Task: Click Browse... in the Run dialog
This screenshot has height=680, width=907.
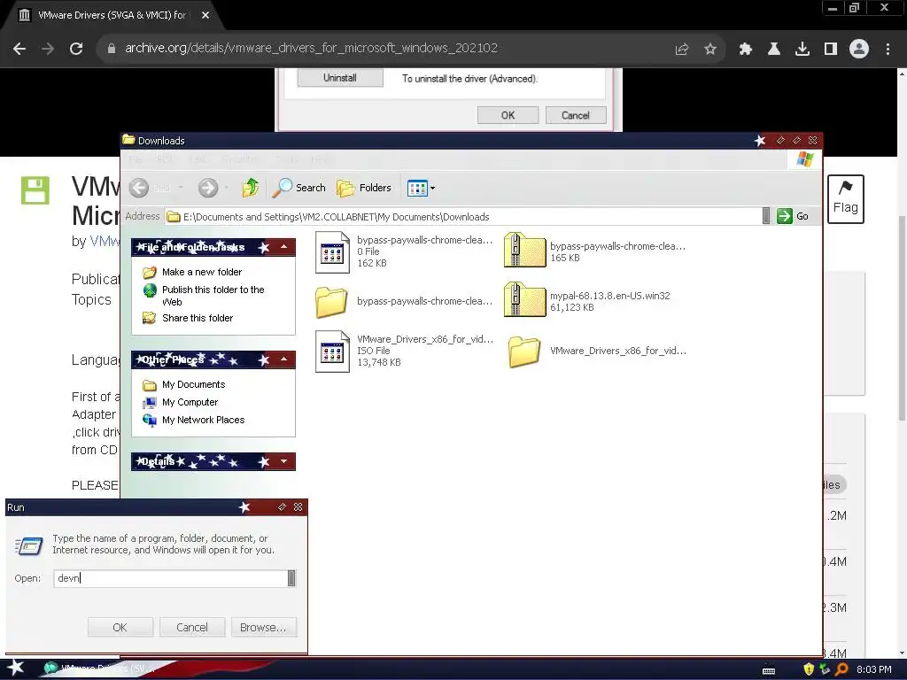Action: (x=264, y=628)
